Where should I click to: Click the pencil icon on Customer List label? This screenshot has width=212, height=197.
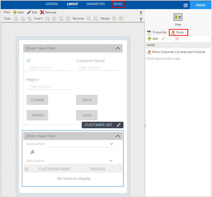[118, 125]
